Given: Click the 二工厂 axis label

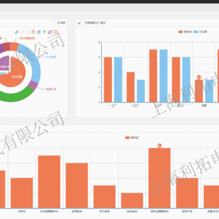Looking at the screenshot, I should tap(136, 106).
